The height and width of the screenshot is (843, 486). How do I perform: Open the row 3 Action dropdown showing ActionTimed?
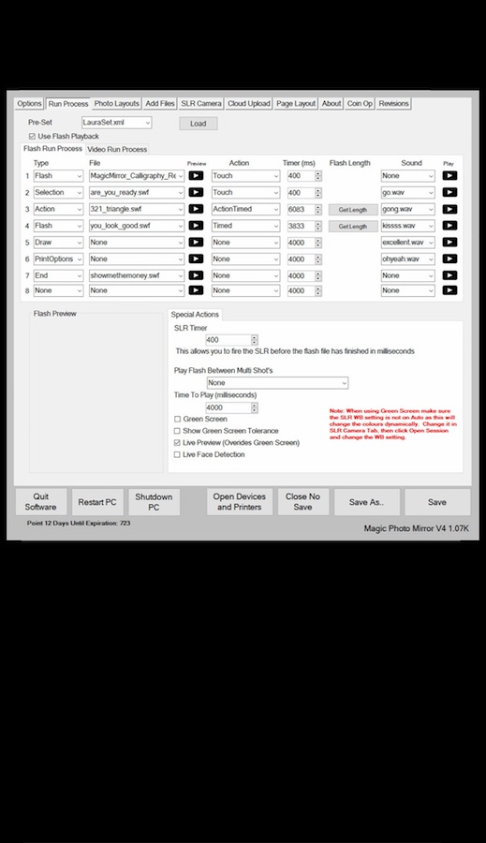coord(245,209)
